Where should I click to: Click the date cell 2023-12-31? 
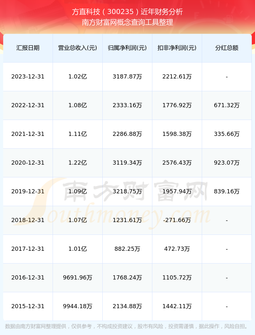point(28,77)
